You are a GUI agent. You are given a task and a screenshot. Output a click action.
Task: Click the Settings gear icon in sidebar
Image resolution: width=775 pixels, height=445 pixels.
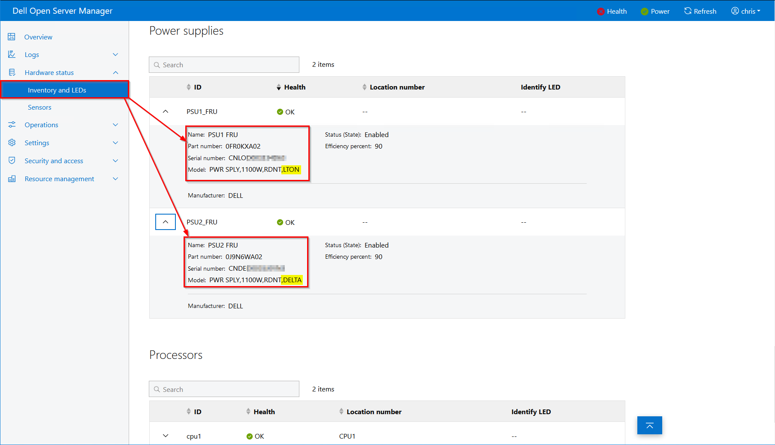(x=12, y=143)
